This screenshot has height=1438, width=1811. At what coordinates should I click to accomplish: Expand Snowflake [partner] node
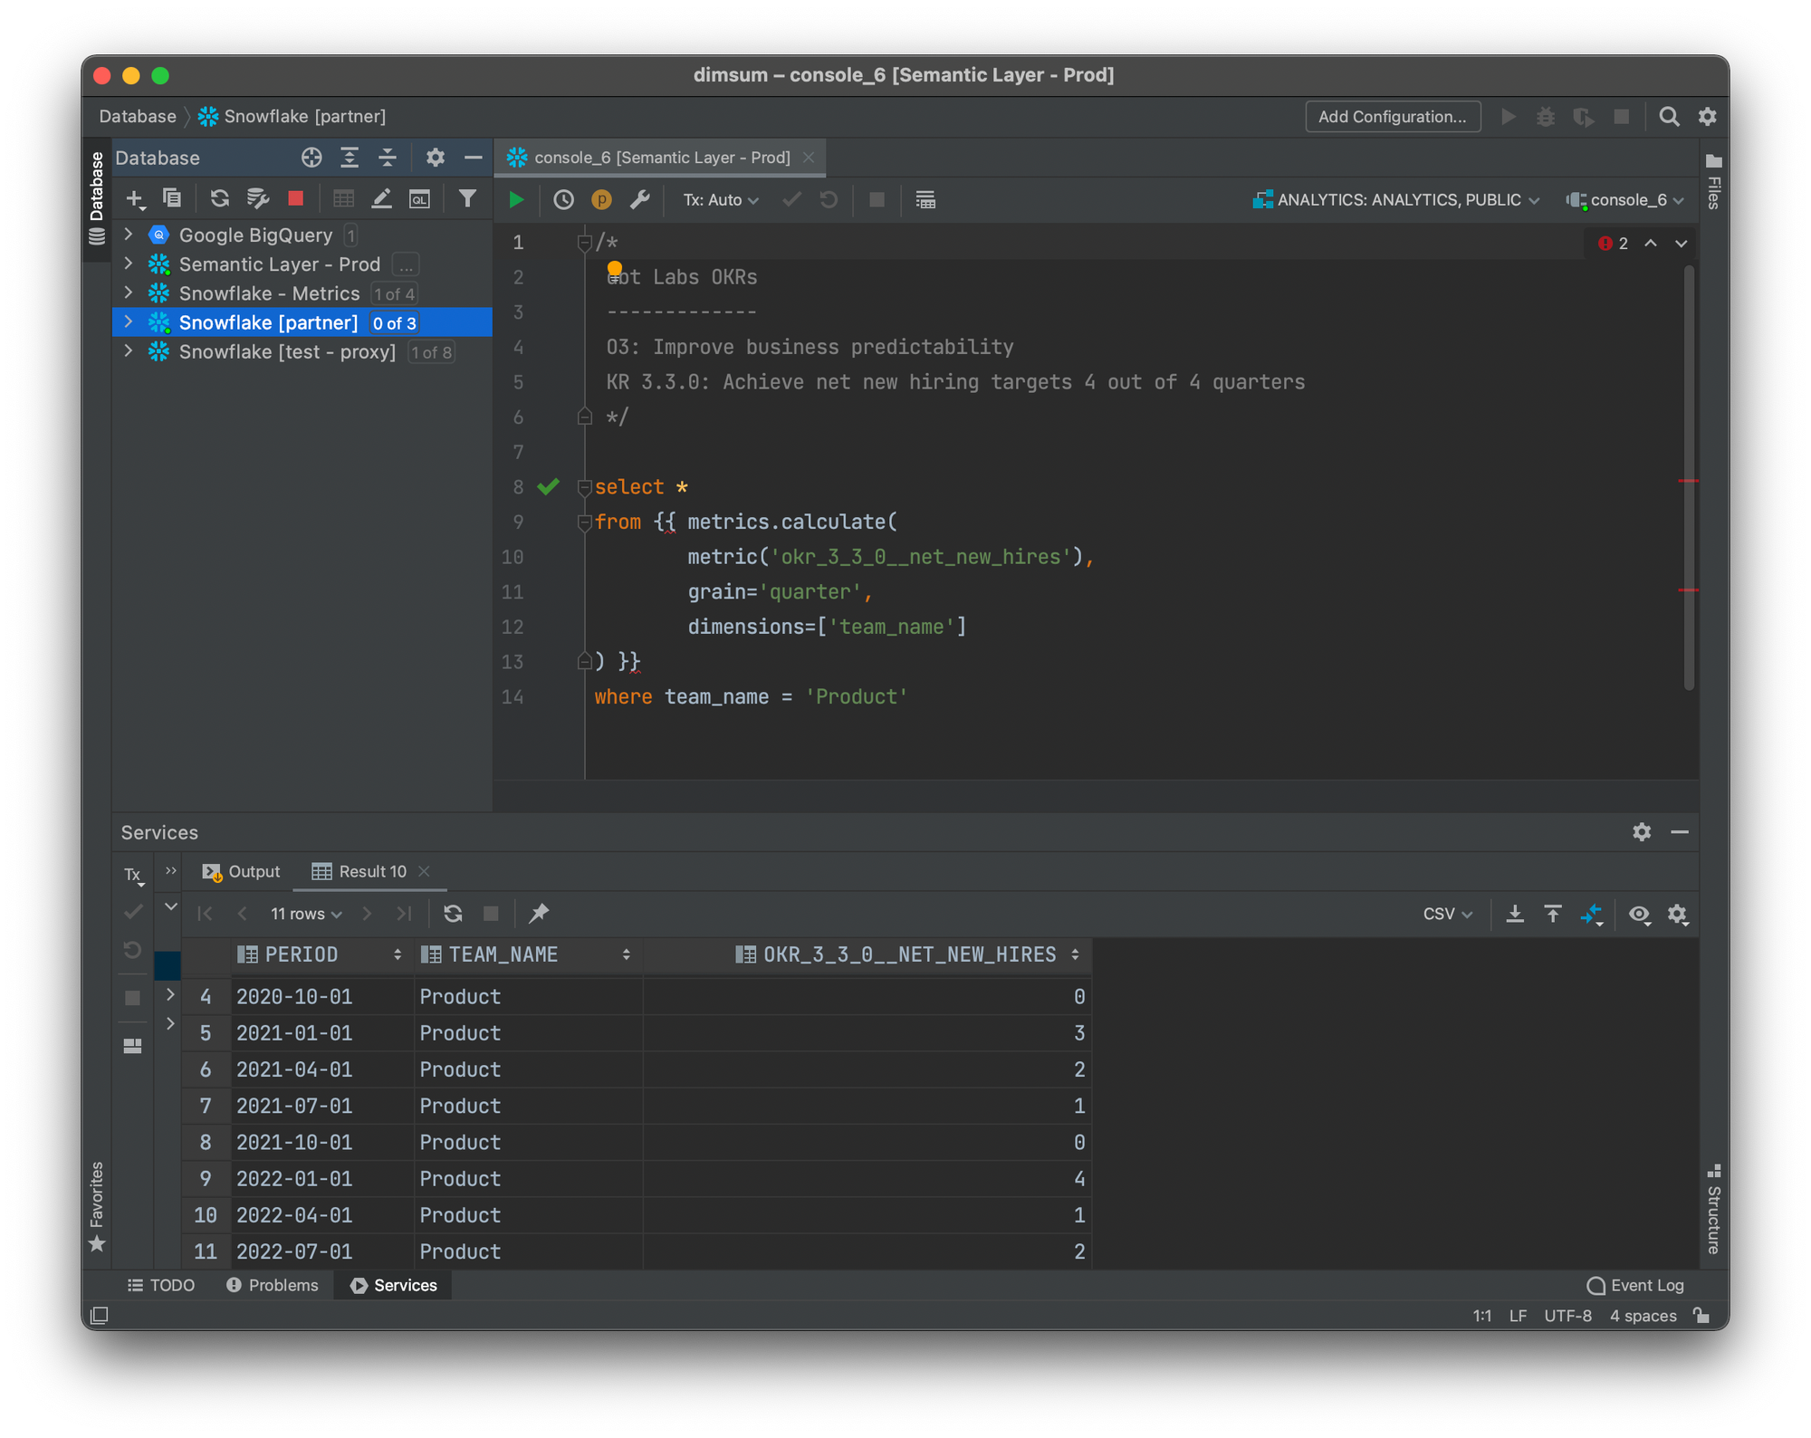point(129,322)
